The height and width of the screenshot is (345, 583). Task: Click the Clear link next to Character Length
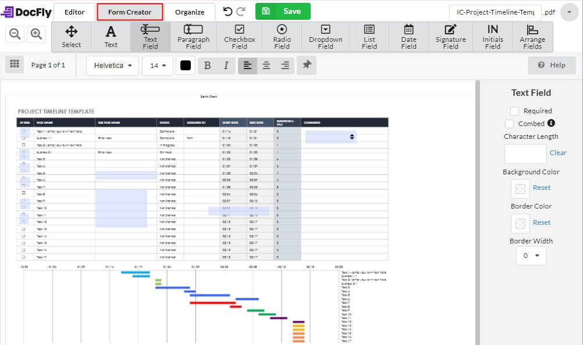557,152
